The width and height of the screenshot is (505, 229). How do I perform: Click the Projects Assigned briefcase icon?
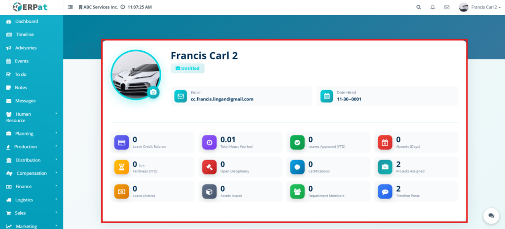(x=385, y=167)
